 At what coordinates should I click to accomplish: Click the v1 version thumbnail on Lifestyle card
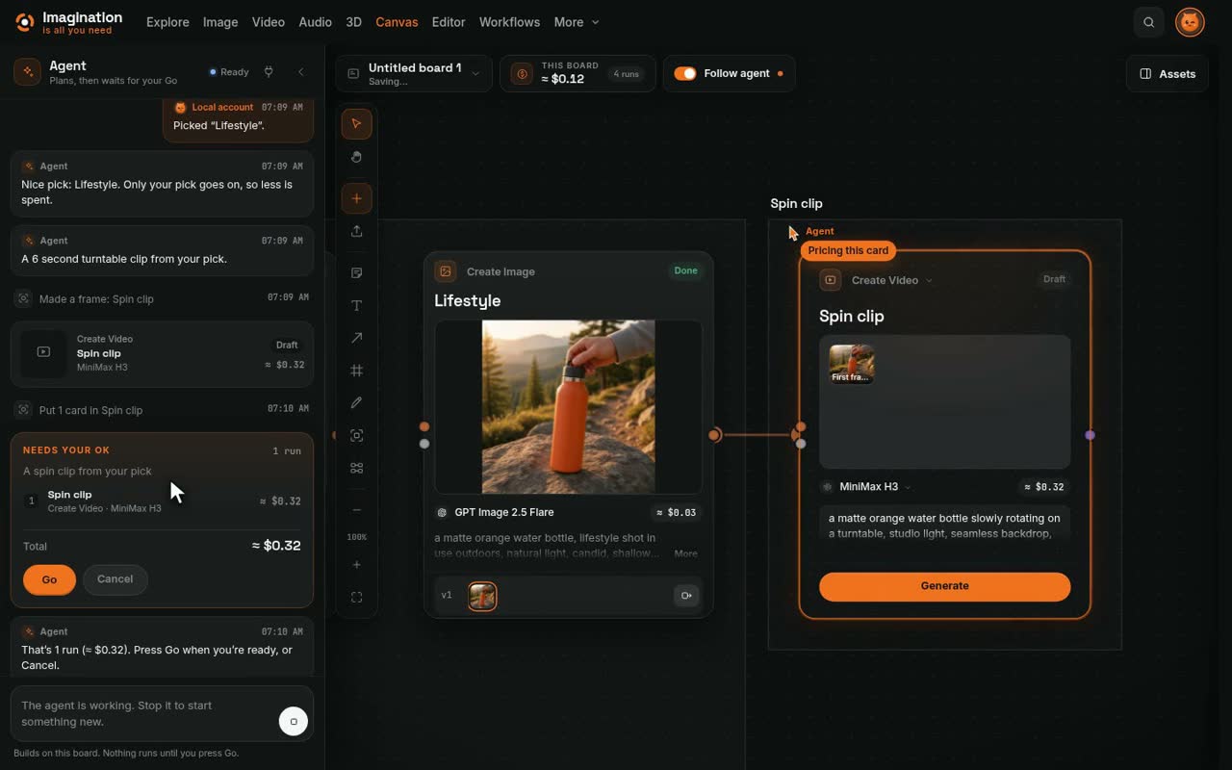[x=482, y=596]
